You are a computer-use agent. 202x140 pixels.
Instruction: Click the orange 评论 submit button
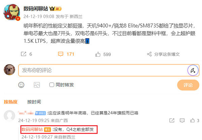pos(188,85)
